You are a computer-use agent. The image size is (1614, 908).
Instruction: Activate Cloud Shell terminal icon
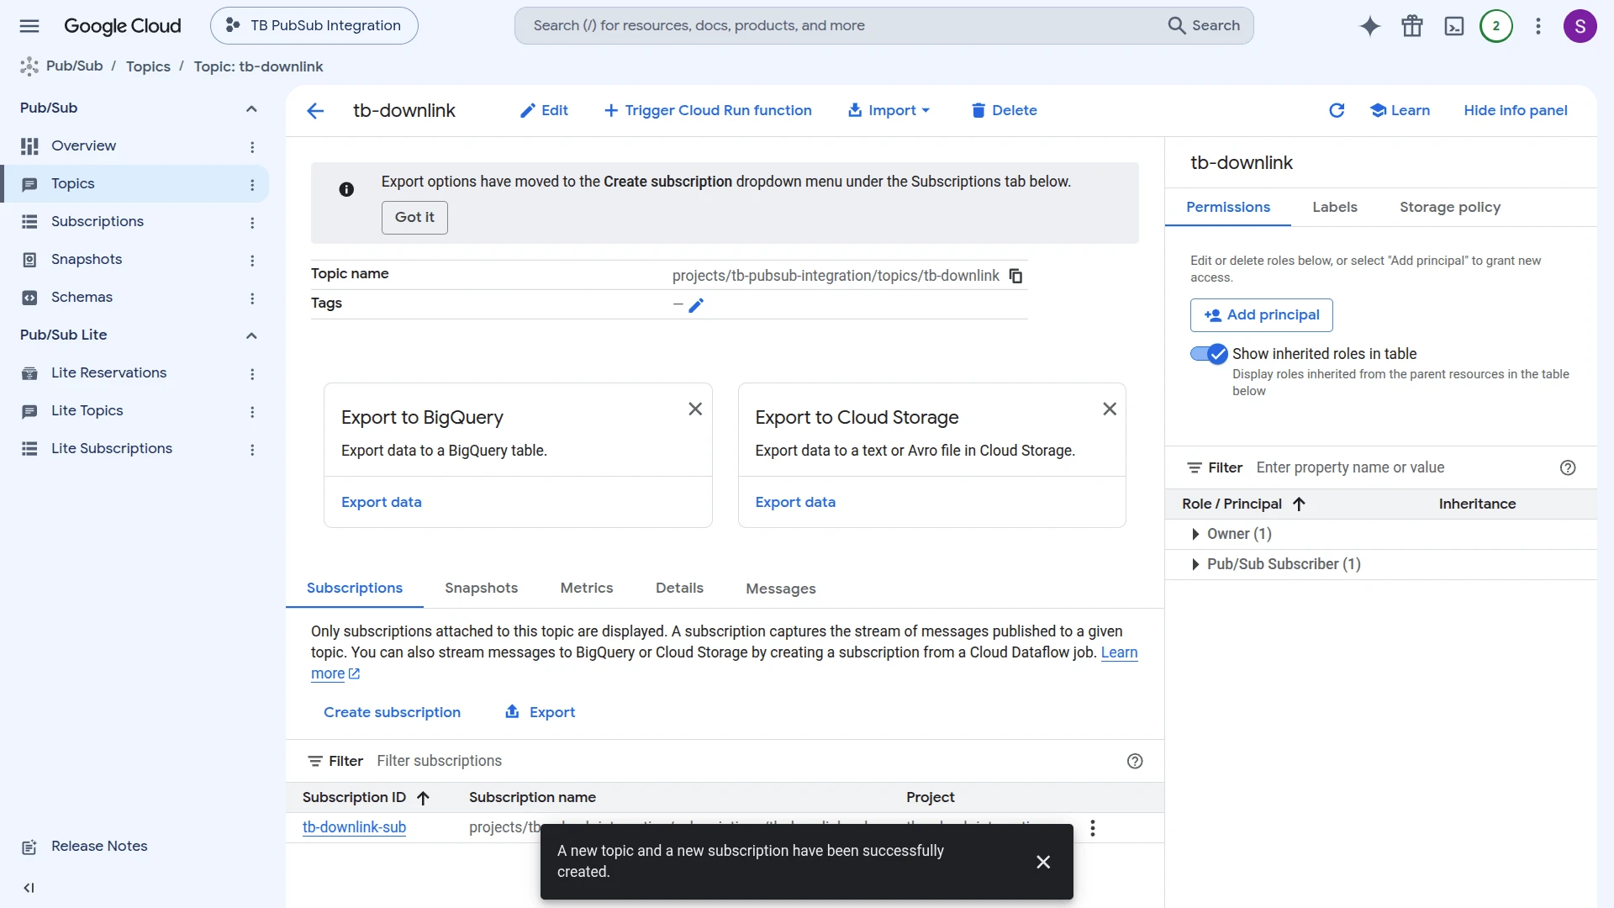coord(1454,26)
